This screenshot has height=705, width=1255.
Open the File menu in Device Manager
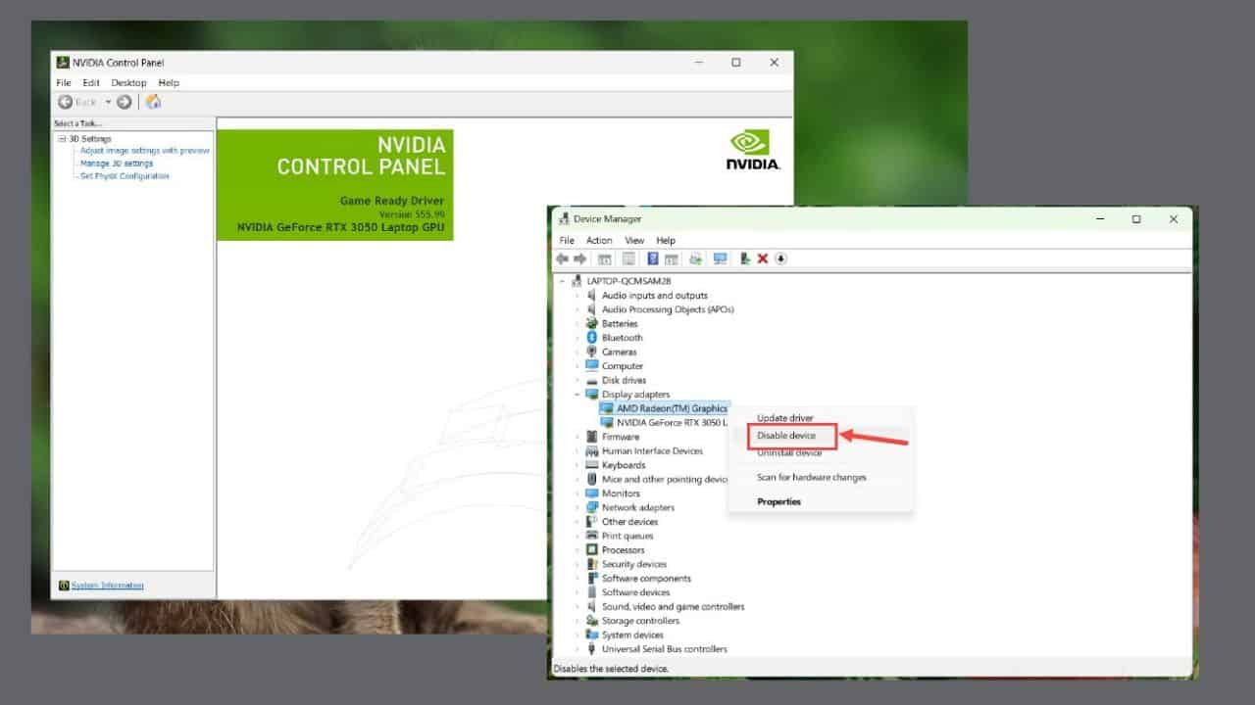567,241
